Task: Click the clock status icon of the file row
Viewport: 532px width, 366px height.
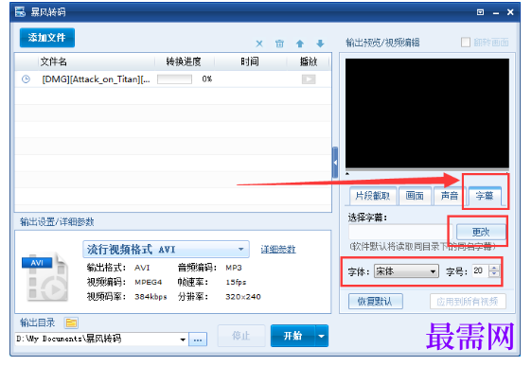Action: (x=27, y=79)
